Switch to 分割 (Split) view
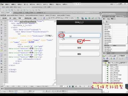Viewport: 128px width, 96px height. click(10, 18)
